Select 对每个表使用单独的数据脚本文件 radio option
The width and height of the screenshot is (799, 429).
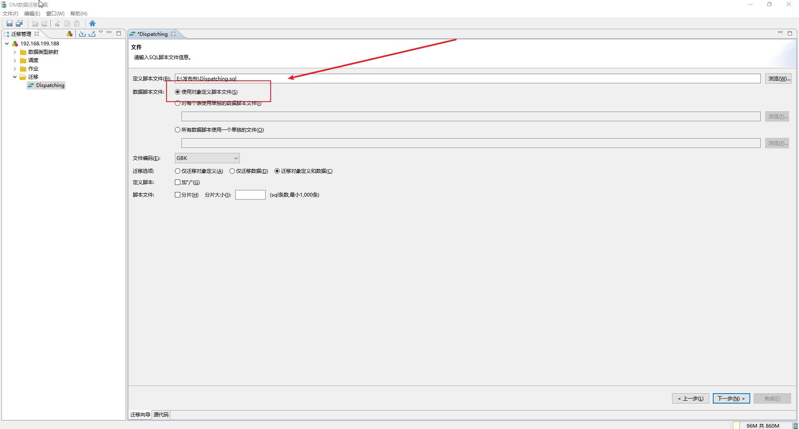177,103
